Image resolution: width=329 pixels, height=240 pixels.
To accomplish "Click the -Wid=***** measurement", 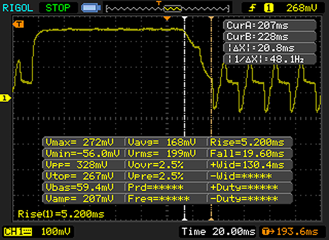I will click(x=250, y=176).
